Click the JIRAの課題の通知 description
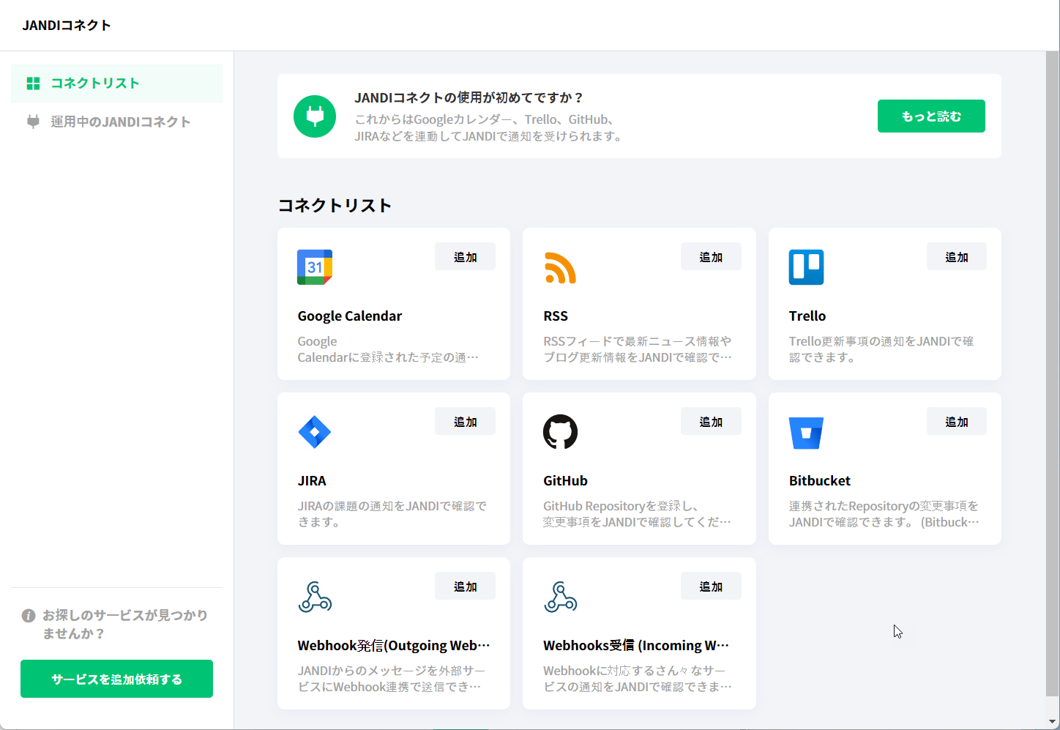 (392, 514)
